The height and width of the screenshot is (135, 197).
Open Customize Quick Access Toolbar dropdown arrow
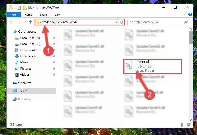(x=37, y=8)
